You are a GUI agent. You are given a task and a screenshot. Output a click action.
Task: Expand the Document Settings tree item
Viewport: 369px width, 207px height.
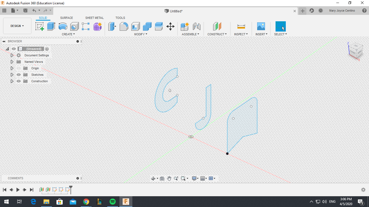click(12, 55)
